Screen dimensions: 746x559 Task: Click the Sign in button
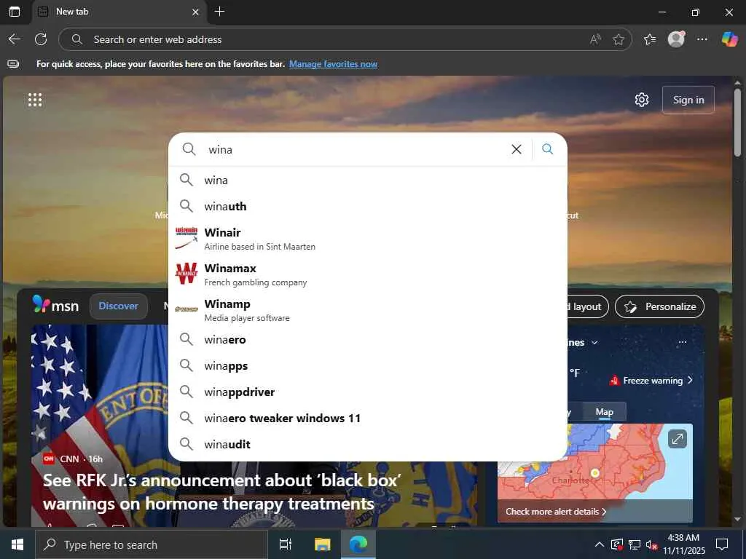tap(688, 100)
